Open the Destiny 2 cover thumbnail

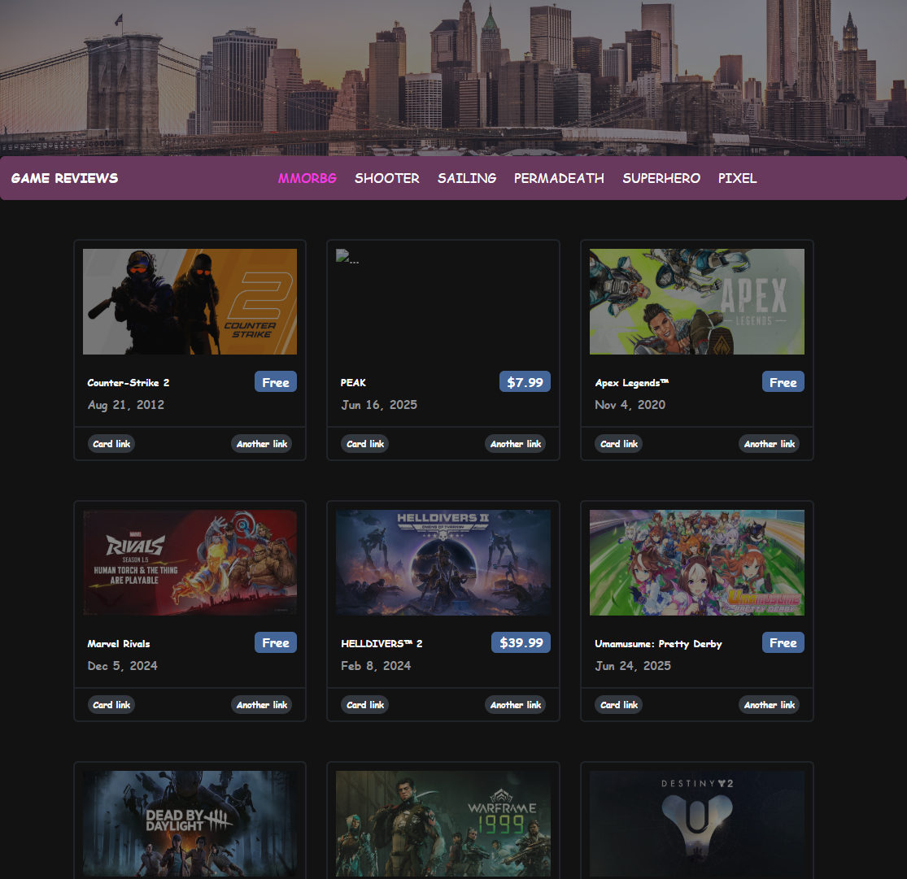tap(696, 823)
